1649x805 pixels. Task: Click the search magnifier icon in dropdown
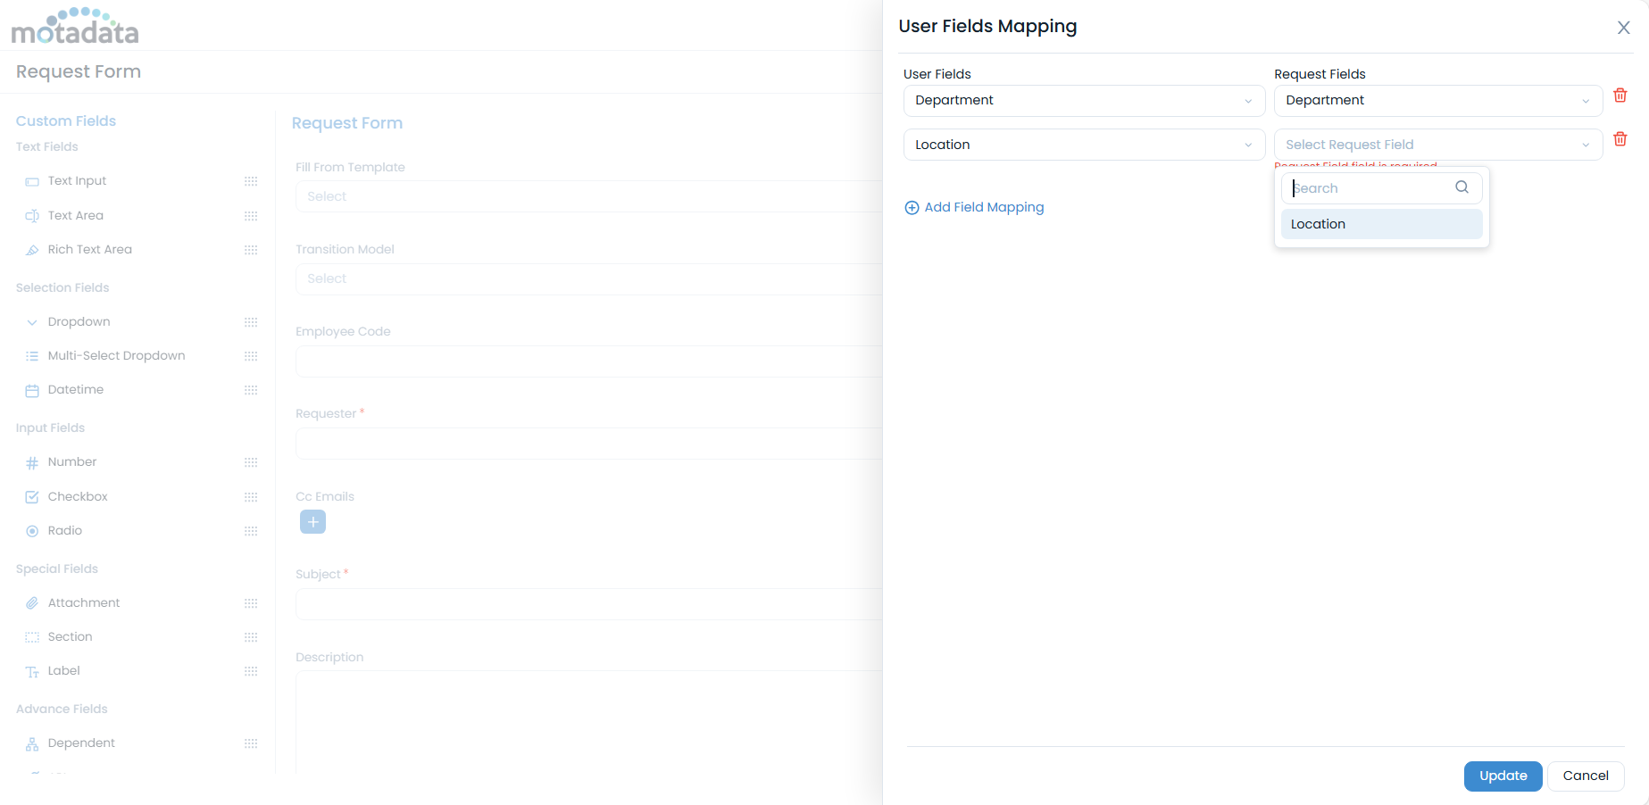coord(1462,187)
